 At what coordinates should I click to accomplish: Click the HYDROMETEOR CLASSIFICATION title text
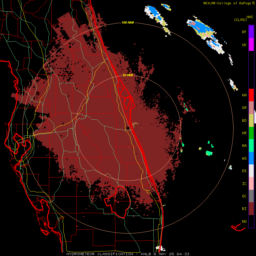tap(100, 254)
